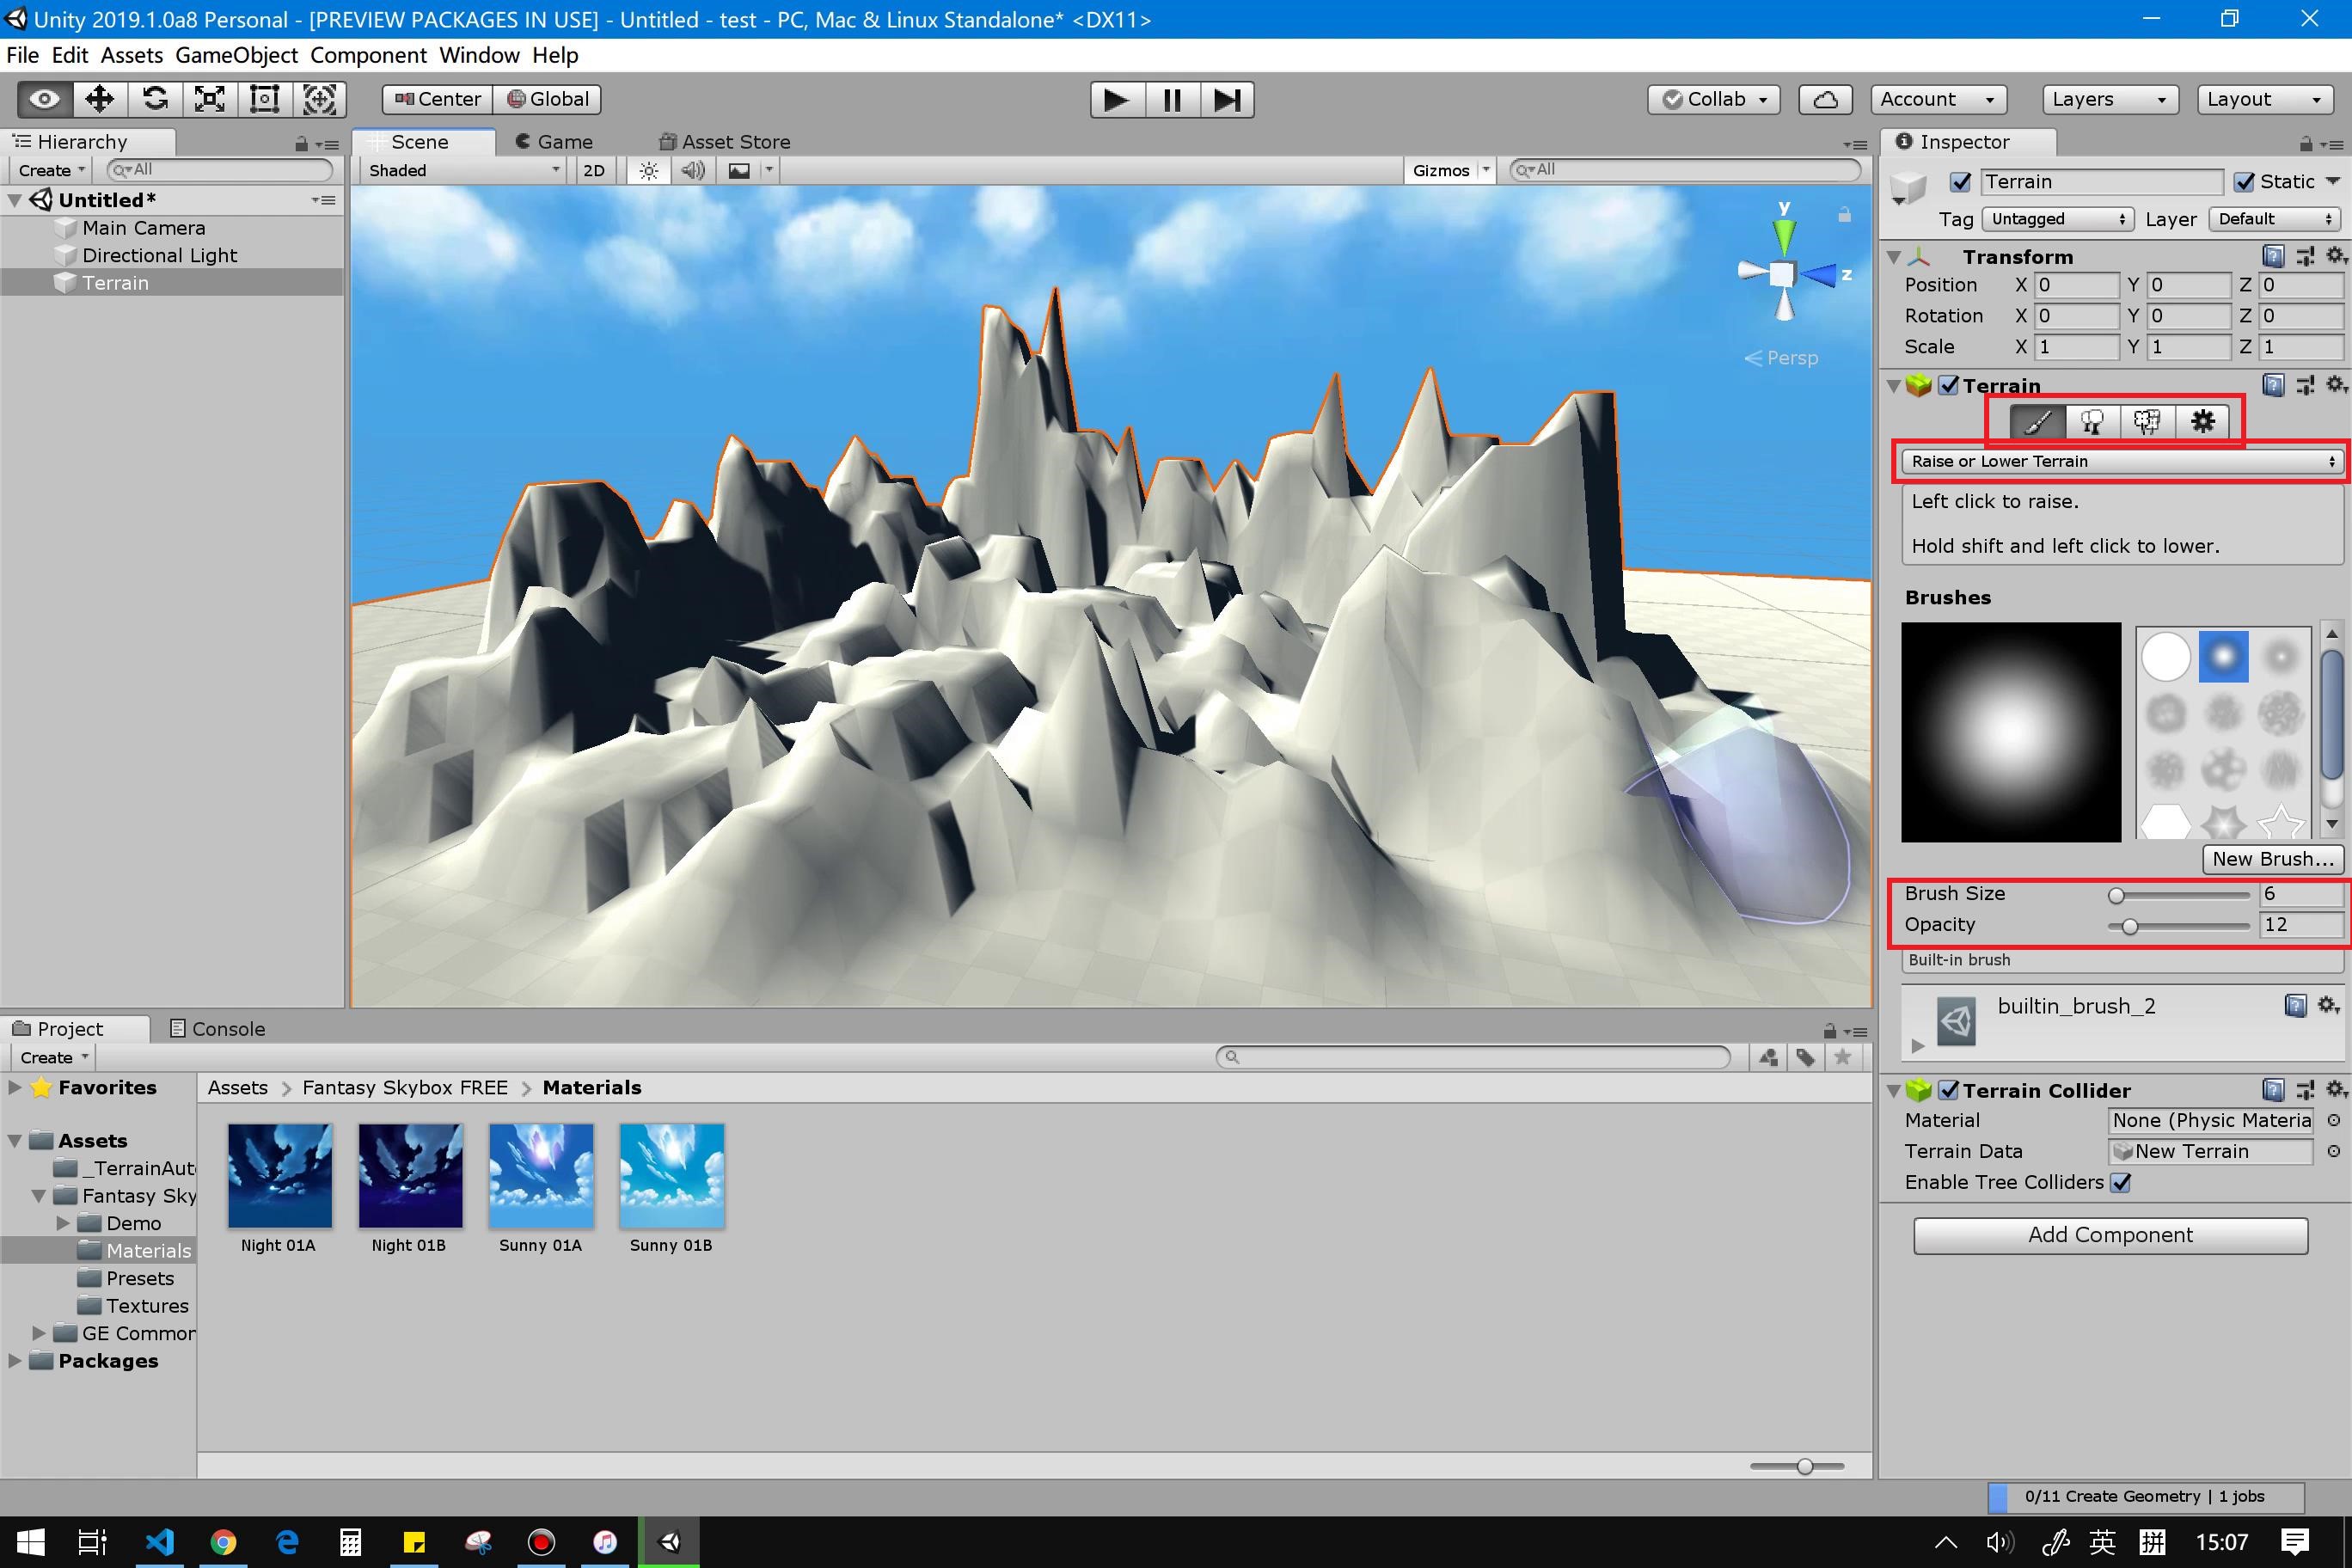Toggle scene audio icon
The height and width of the screenshot is (1568, 2352).
[693, 171]
